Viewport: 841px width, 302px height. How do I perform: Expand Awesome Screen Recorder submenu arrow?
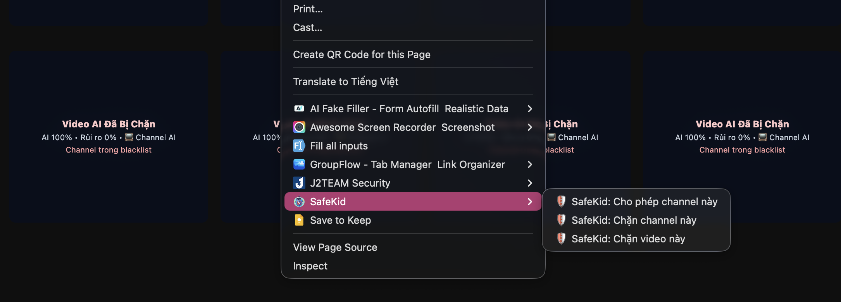(530, 127)
